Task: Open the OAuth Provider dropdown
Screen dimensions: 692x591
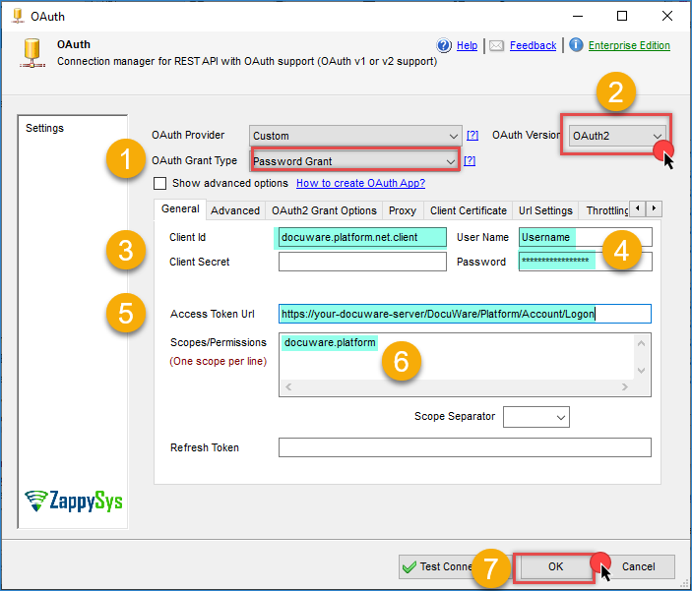Action: click(355, 136)
